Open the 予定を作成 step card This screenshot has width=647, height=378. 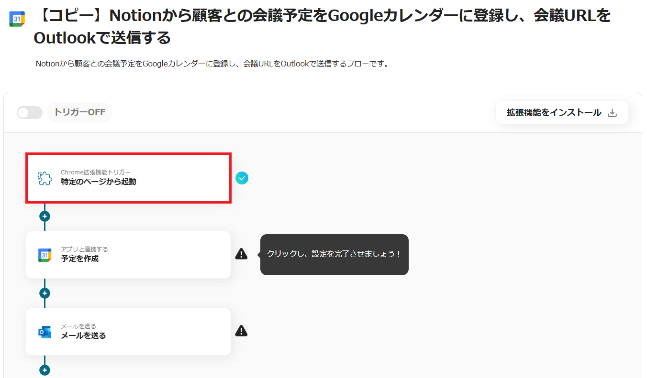tap(128, 255)
